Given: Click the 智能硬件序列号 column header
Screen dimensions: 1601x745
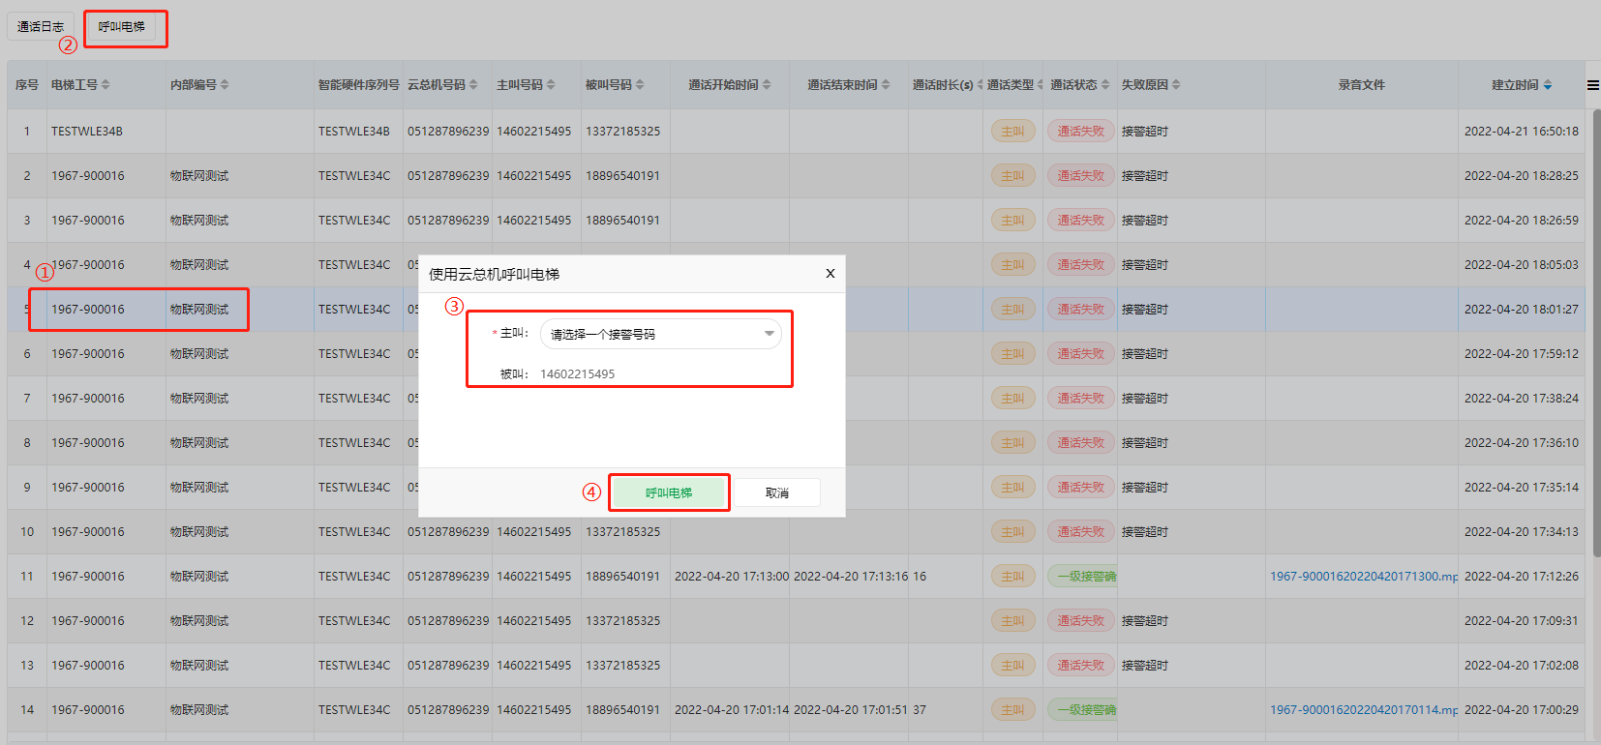Looking at the screenshot, I should point(358,85).
